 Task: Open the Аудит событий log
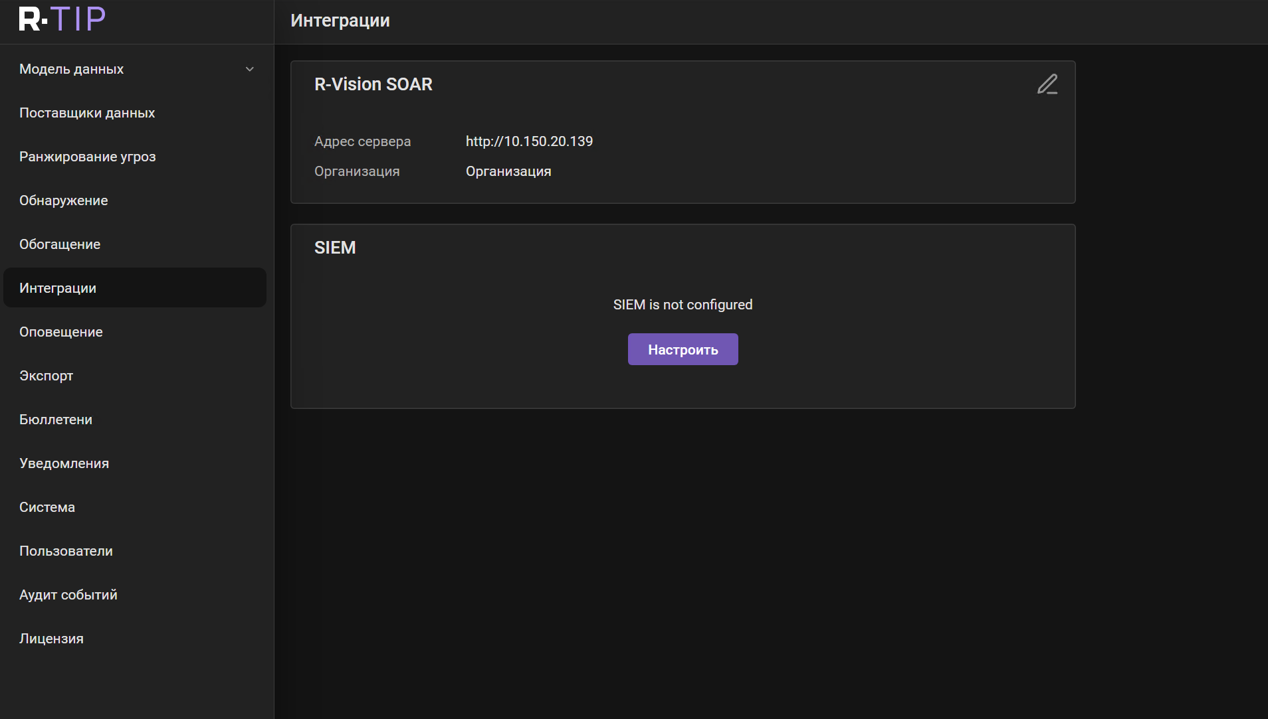coord(68,594)
